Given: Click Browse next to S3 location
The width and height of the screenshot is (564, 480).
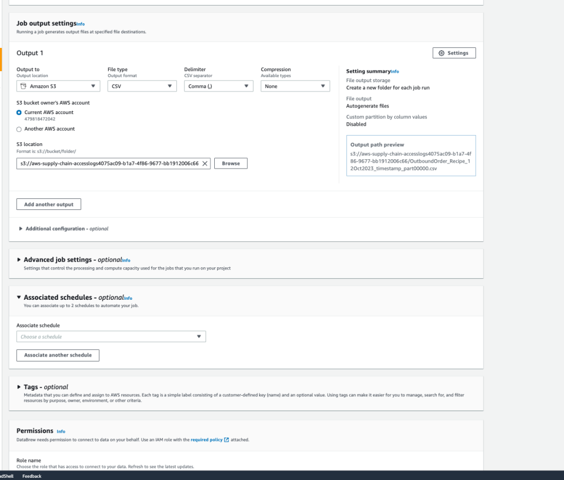Looking at the screenshot, I should coord(230,163).
